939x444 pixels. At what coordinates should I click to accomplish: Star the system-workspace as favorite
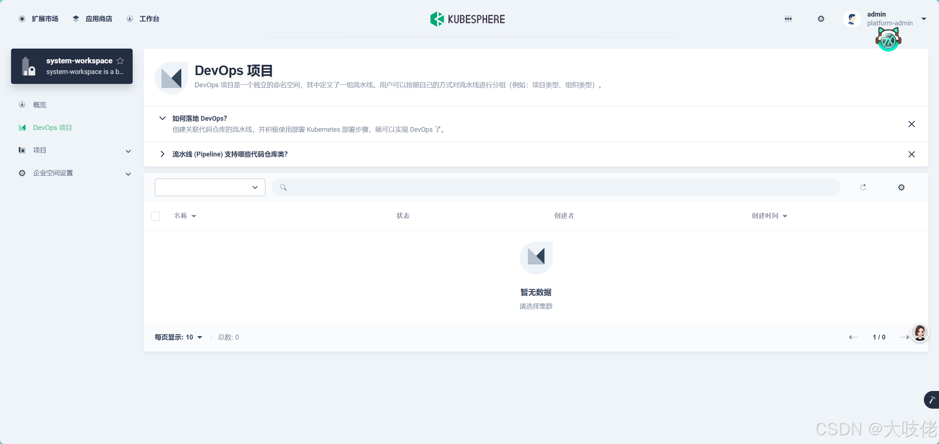click(120, 61)
